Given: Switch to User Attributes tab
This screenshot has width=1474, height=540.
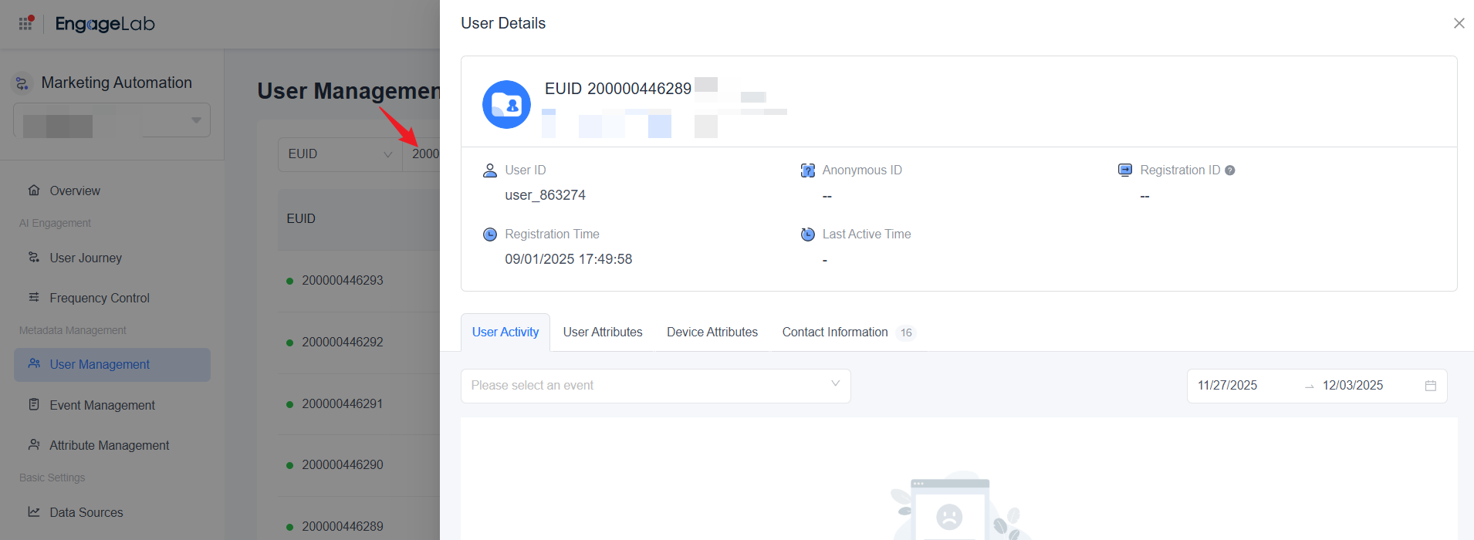Looking at the screenshot, I should (x=603, y=332).
